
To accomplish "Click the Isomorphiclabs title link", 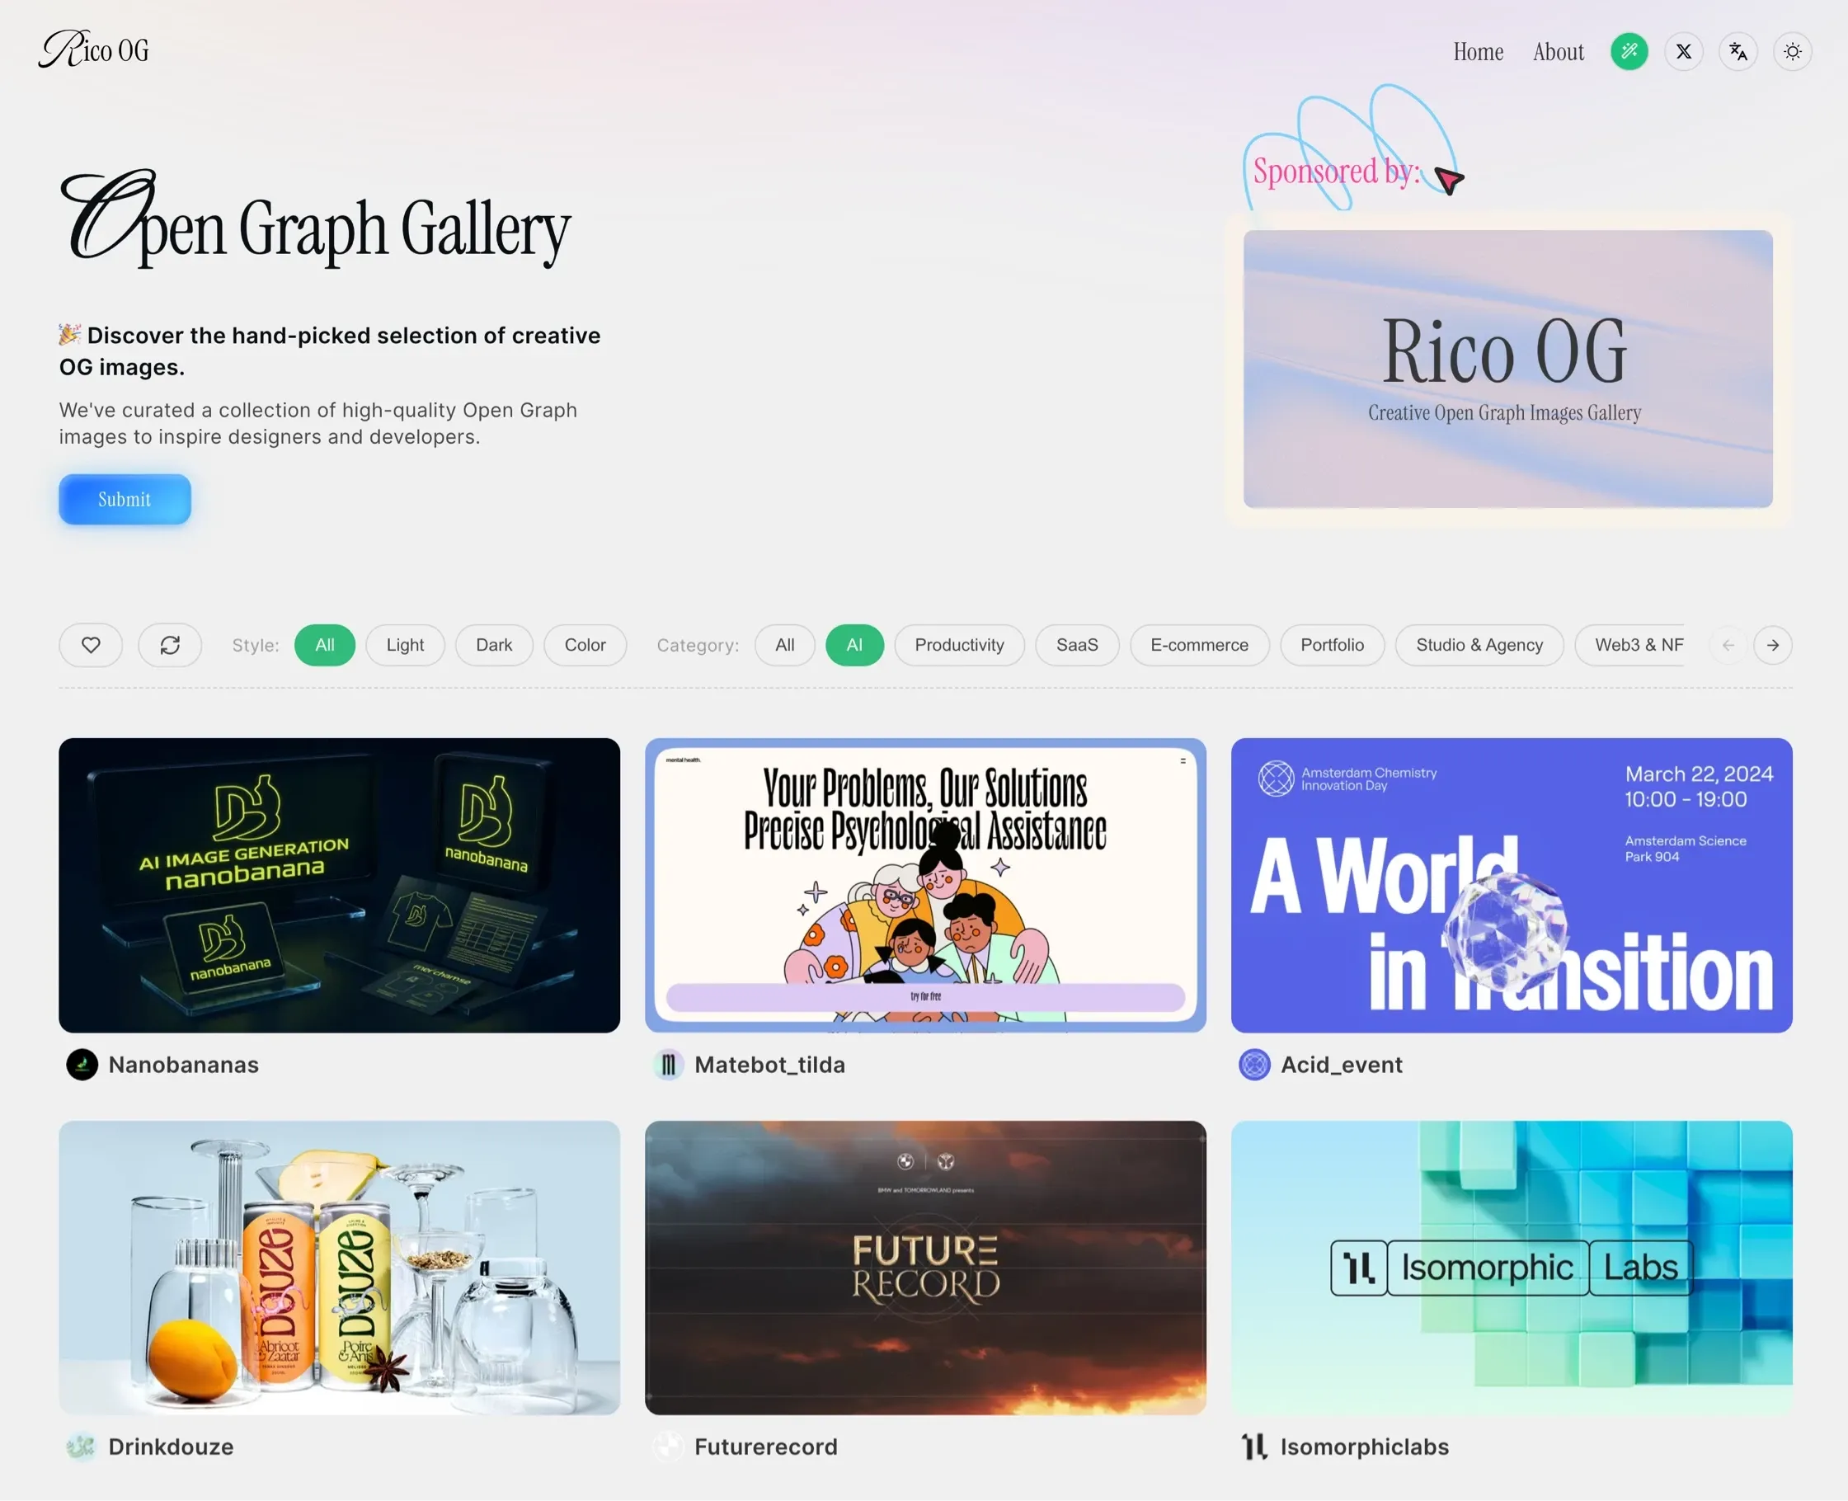I will (1364, 1447).
